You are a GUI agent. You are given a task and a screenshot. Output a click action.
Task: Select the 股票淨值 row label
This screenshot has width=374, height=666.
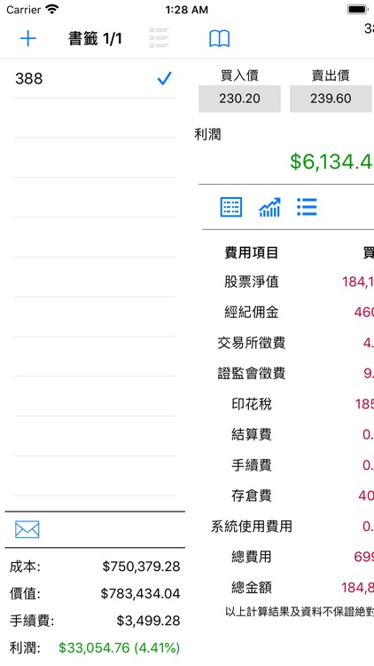pos(252,281)
